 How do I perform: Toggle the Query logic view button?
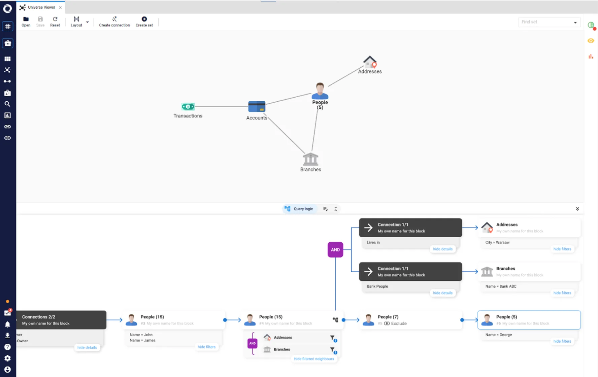pyautogui.click(x=299, y=209)
